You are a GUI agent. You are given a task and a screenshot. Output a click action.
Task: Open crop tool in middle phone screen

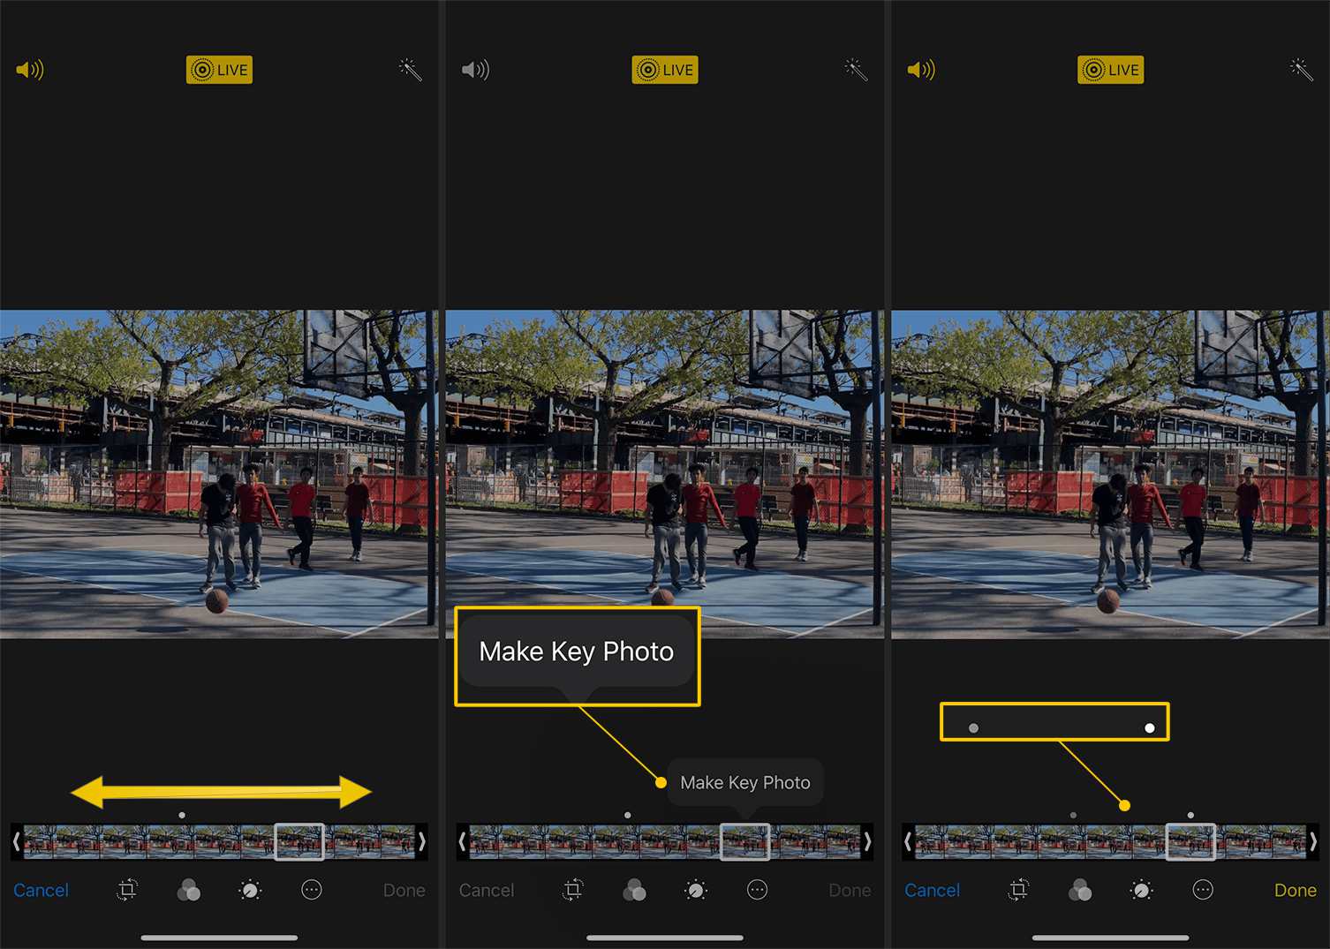tap(573, 890)
